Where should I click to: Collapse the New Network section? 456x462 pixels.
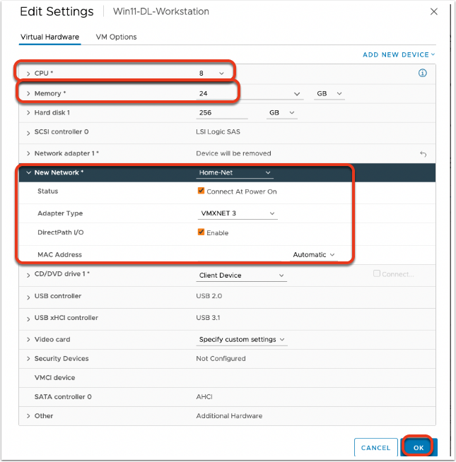(x=28, y=172)
